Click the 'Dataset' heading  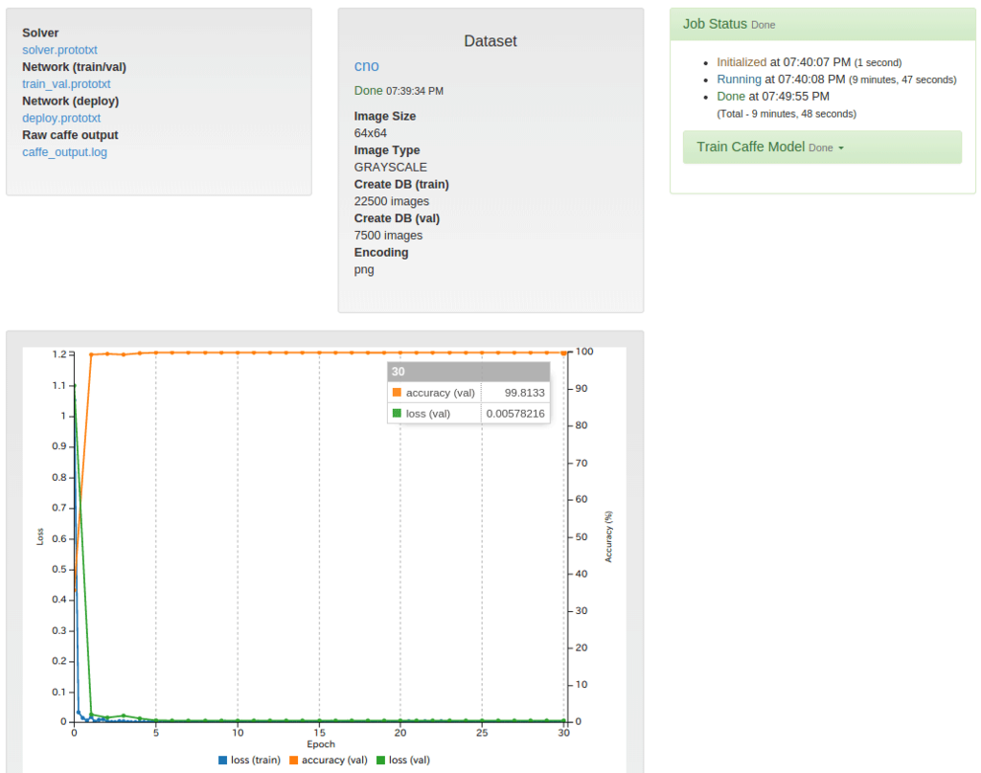[490, 41]
